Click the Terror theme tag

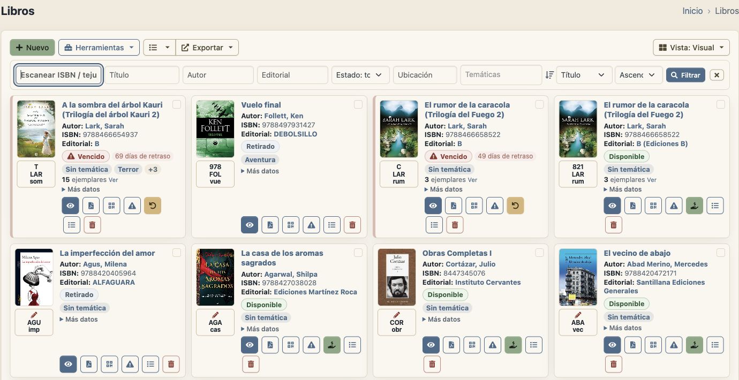(x=129, y=169)
